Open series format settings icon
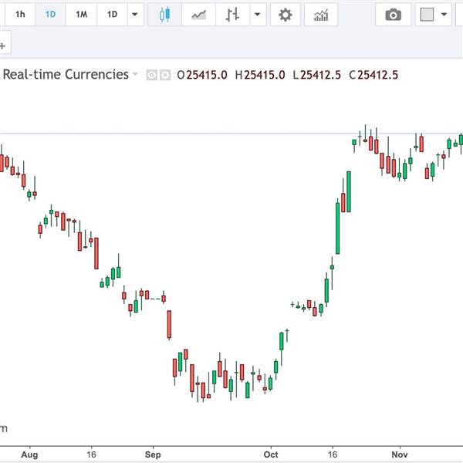The width and height of the screenshot is (463, 463). point(165,75)
